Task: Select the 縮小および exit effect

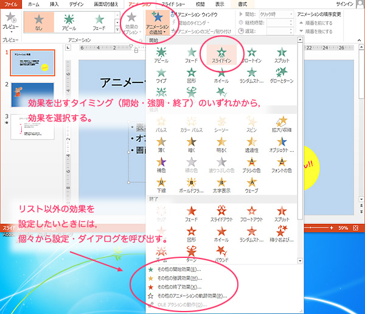Action: [282, 234]
